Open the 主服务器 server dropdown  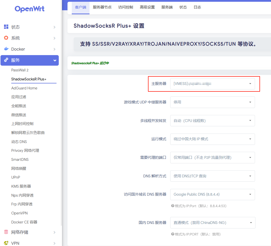[212, 84]
